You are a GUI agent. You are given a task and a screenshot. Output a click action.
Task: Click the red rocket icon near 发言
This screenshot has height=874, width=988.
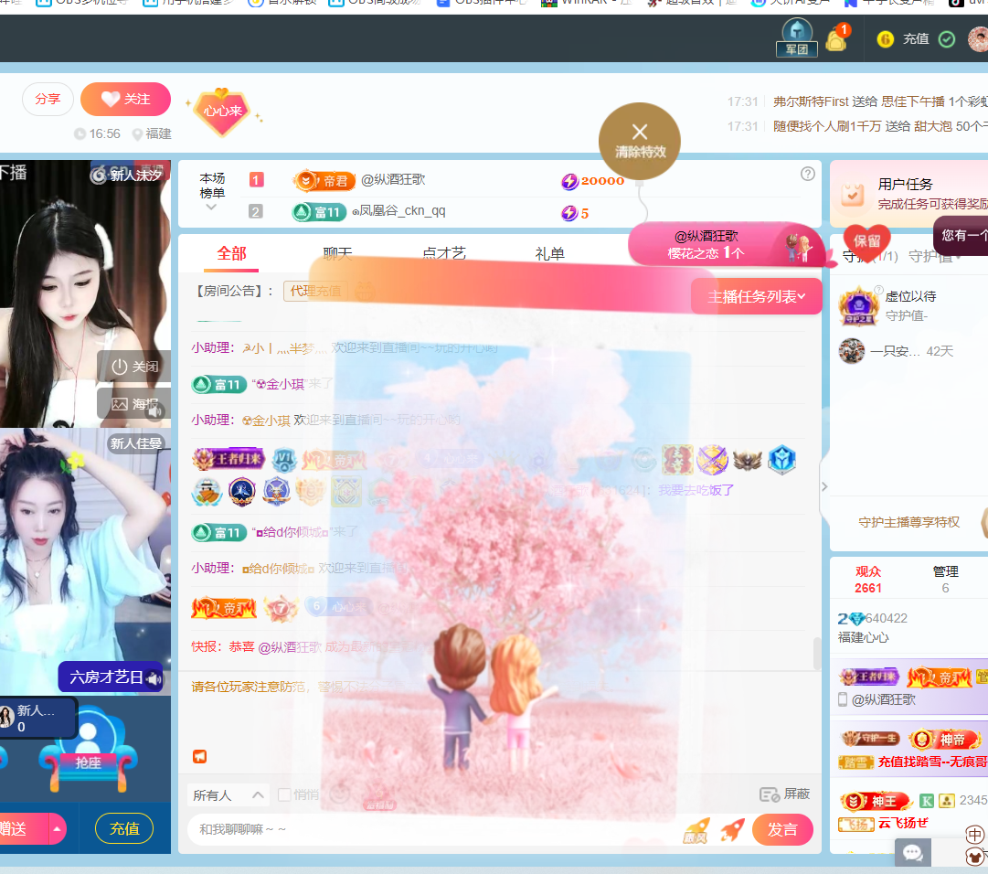(x=732, y=829)
